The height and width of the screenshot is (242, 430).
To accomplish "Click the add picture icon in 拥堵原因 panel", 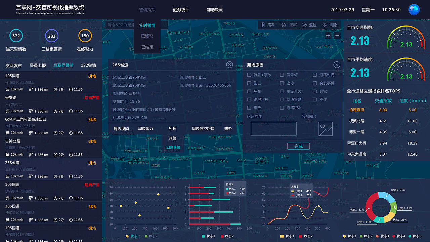I will 325,128.
